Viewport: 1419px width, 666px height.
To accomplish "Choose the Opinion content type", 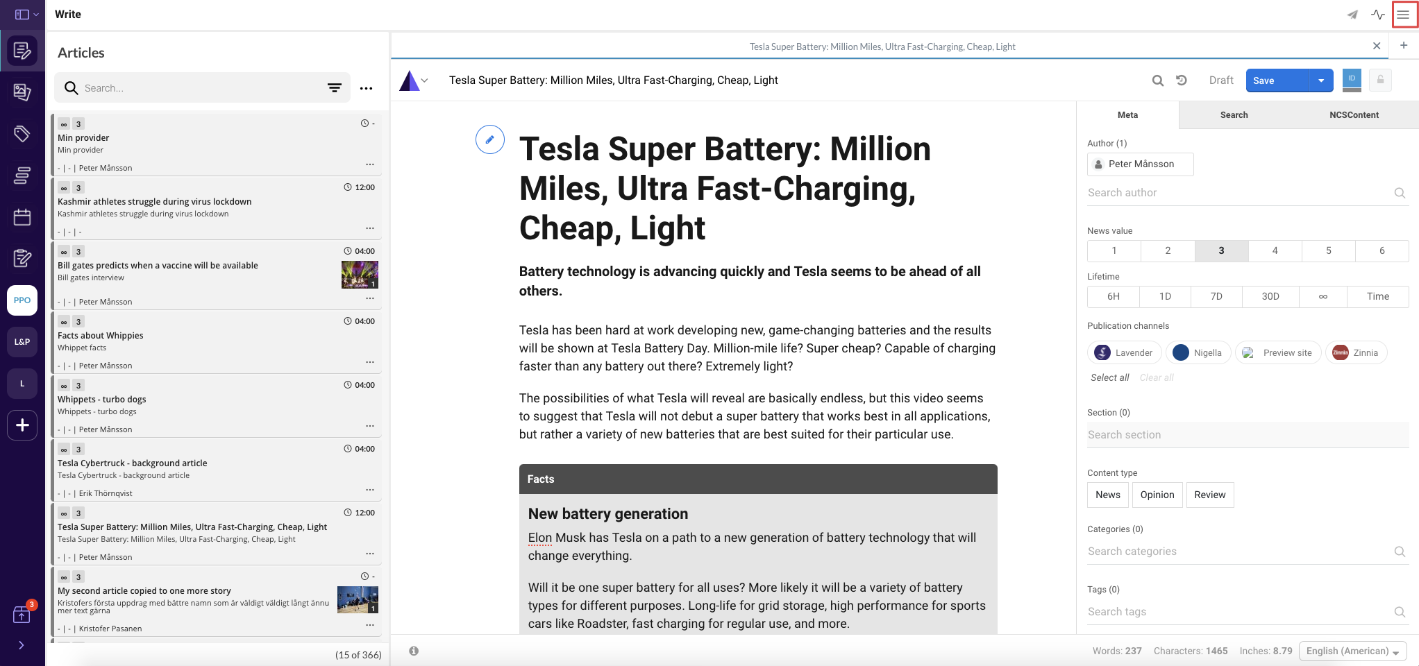I will click(x=1157, y=495).
